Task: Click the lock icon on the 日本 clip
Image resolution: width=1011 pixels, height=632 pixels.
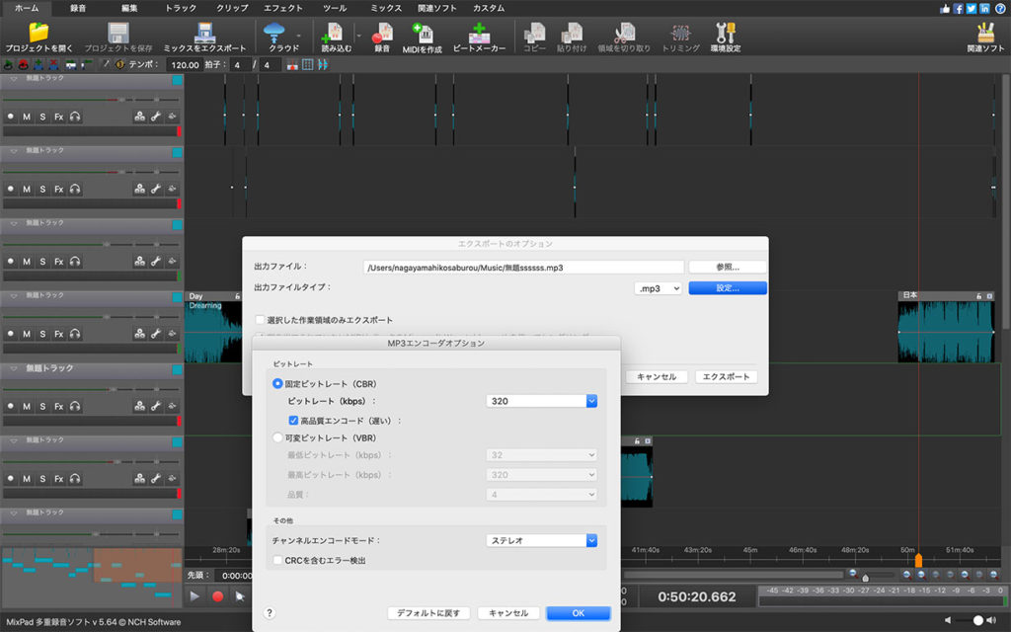Action: coord(978,296)
